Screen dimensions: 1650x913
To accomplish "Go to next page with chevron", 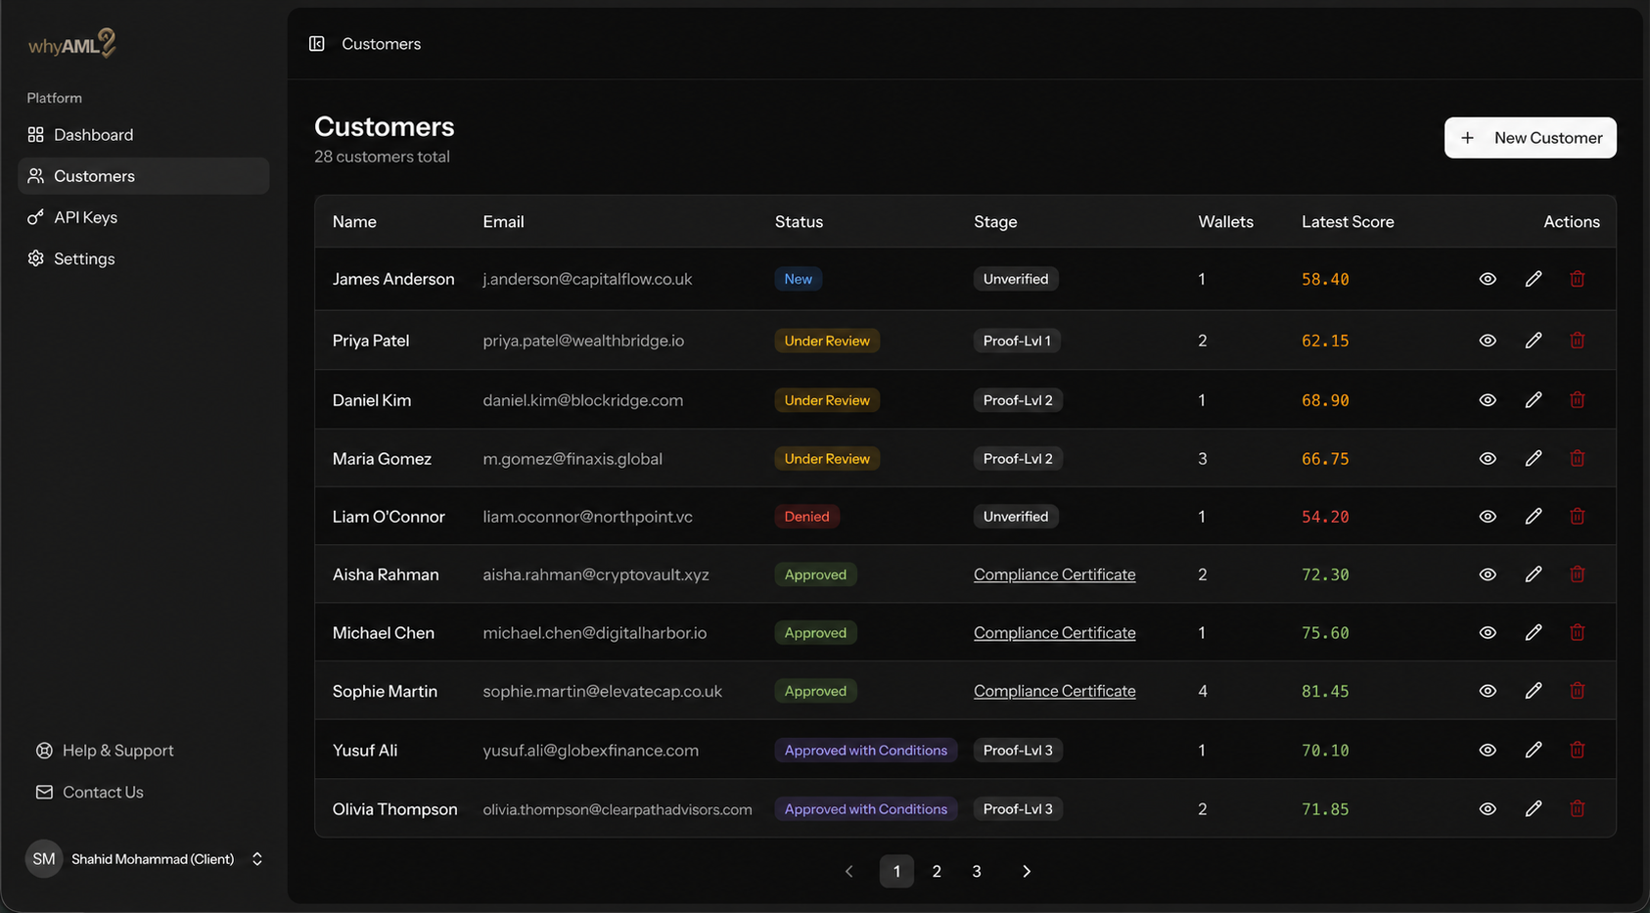I will pos(1026,871).
